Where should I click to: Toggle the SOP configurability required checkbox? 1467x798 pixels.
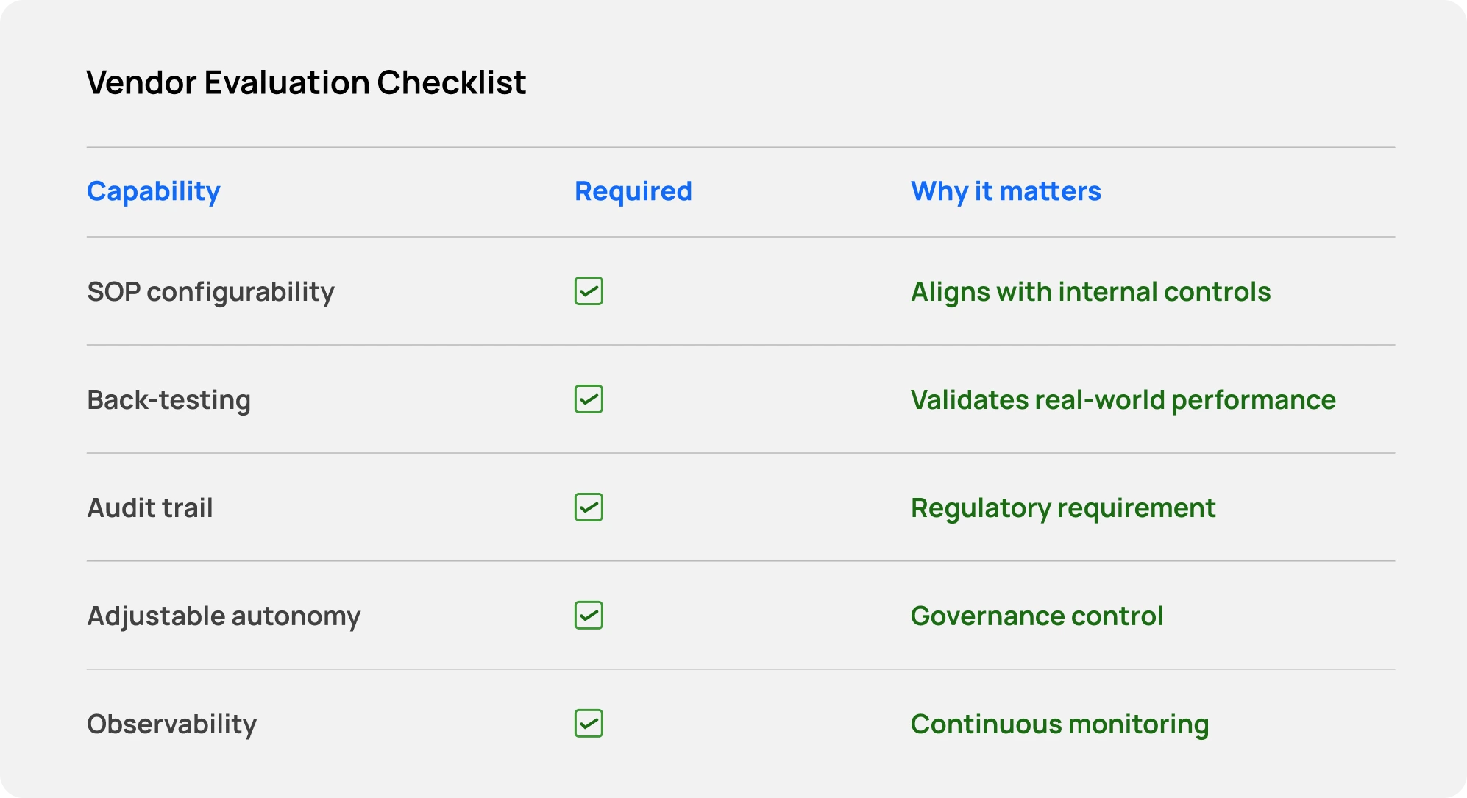coord(589,291)
